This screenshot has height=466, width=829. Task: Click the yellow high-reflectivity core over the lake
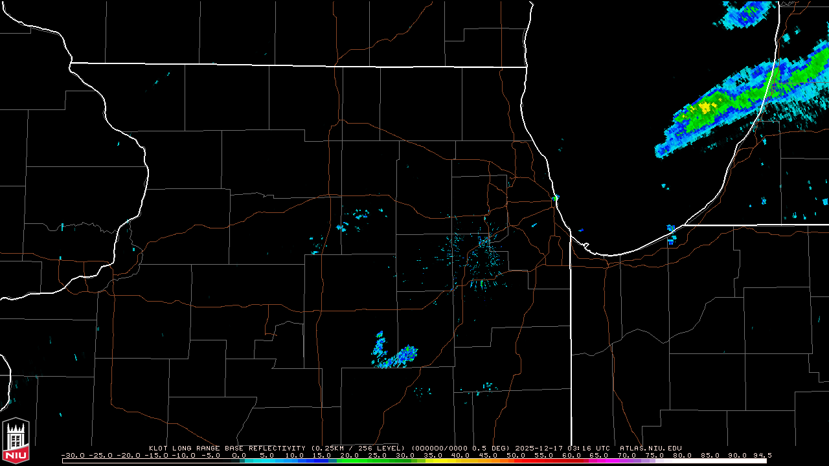click(704, 106)
